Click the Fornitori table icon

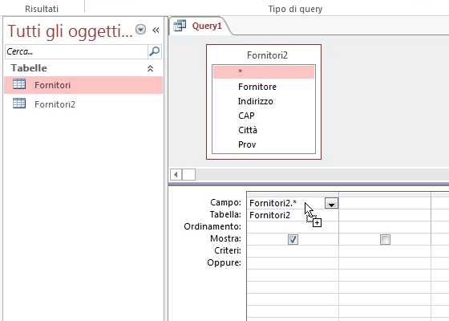(x=19, y=84)
